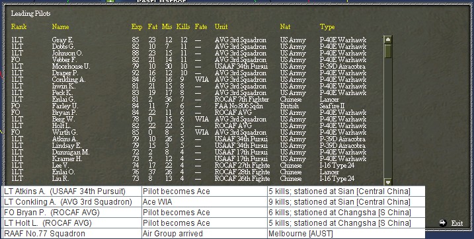Sort by the Nat column header
This screenshot has height=239, width=474.
pyautogui.click(x=285, y=27)
